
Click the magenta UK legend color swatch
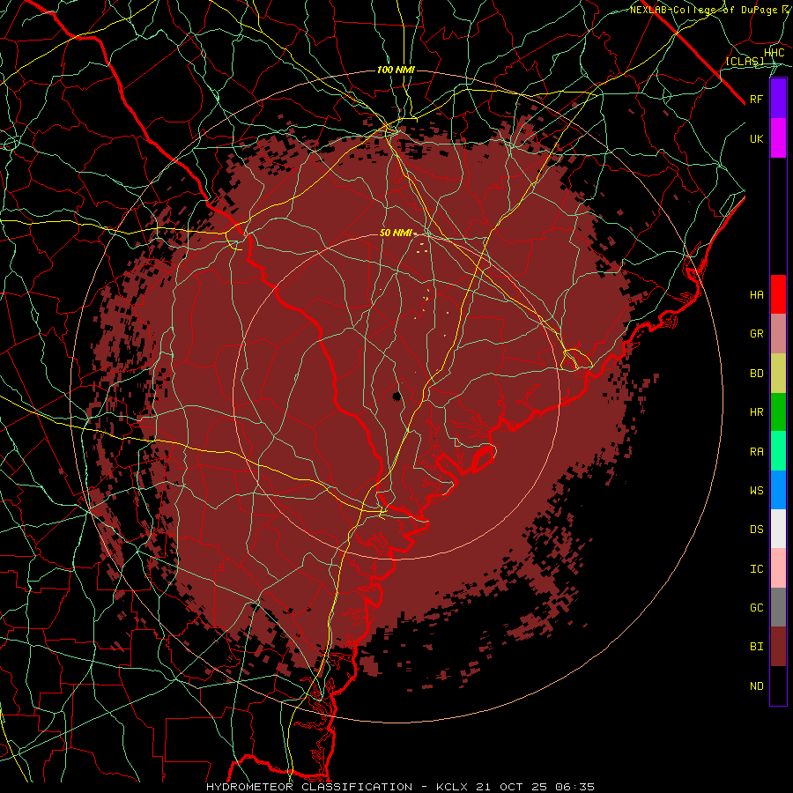[778, 138]
